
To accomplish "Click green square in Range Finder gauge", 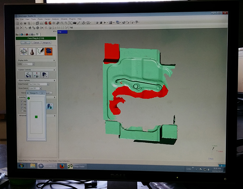I will point(36,117).
